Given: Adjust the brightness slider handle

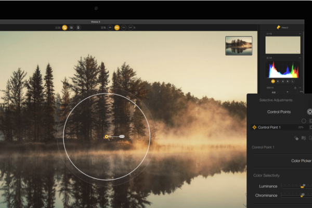Looking at the screenshot, I should click(x=288, y=92).
